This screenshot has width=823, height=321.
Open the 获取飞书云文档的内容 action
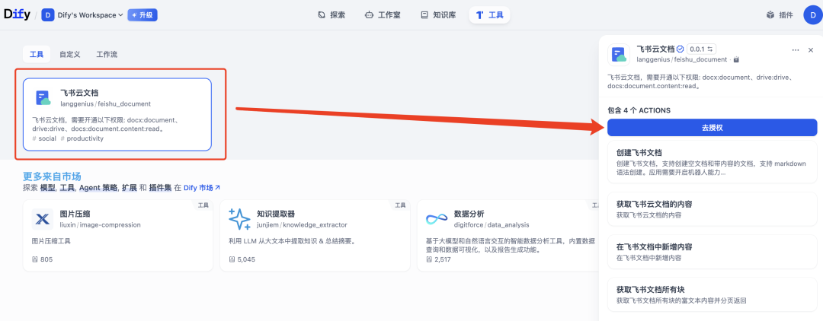[x=713, y=209]
